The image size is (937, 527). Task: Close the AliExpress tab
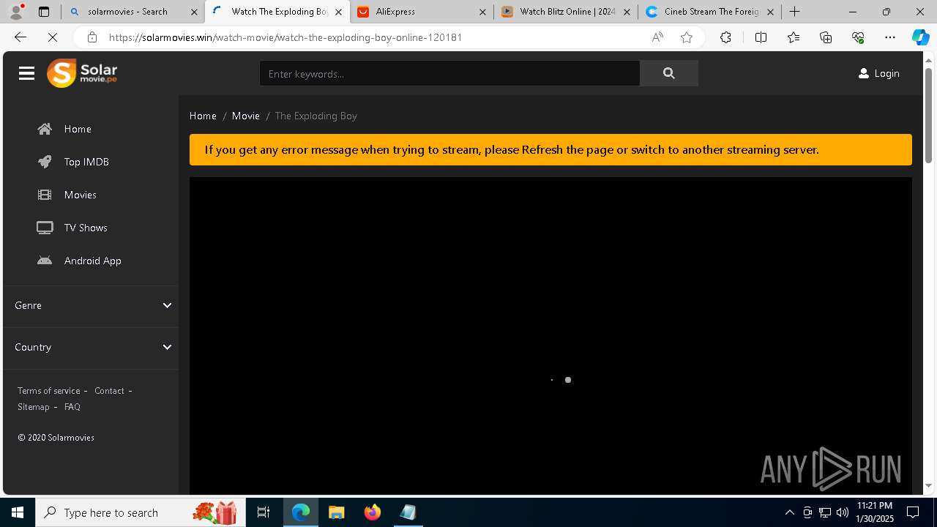click(482, 12)
